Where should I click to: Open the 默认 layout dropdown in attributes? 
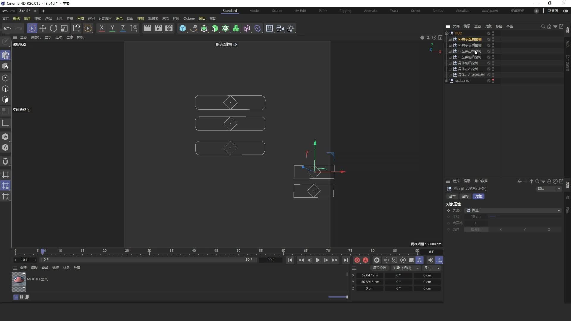coord(548,189)
